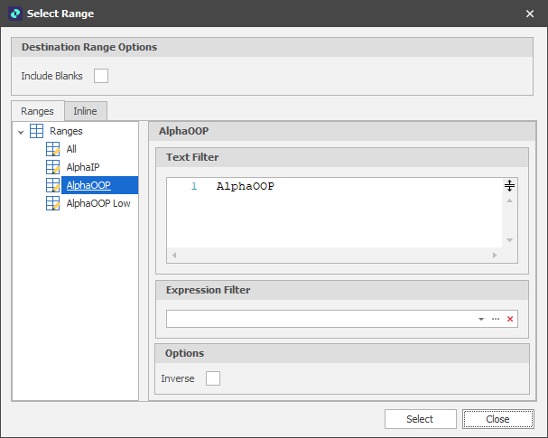
Task: Click Text Filter horizontal scrollbar right arrow
Action: pyautogui.click(x=494, y=256)
